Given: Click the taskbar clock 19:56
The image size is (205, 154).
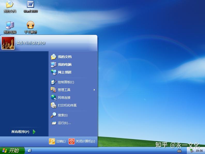Looking at the screenshot, I should coord(199,151).
